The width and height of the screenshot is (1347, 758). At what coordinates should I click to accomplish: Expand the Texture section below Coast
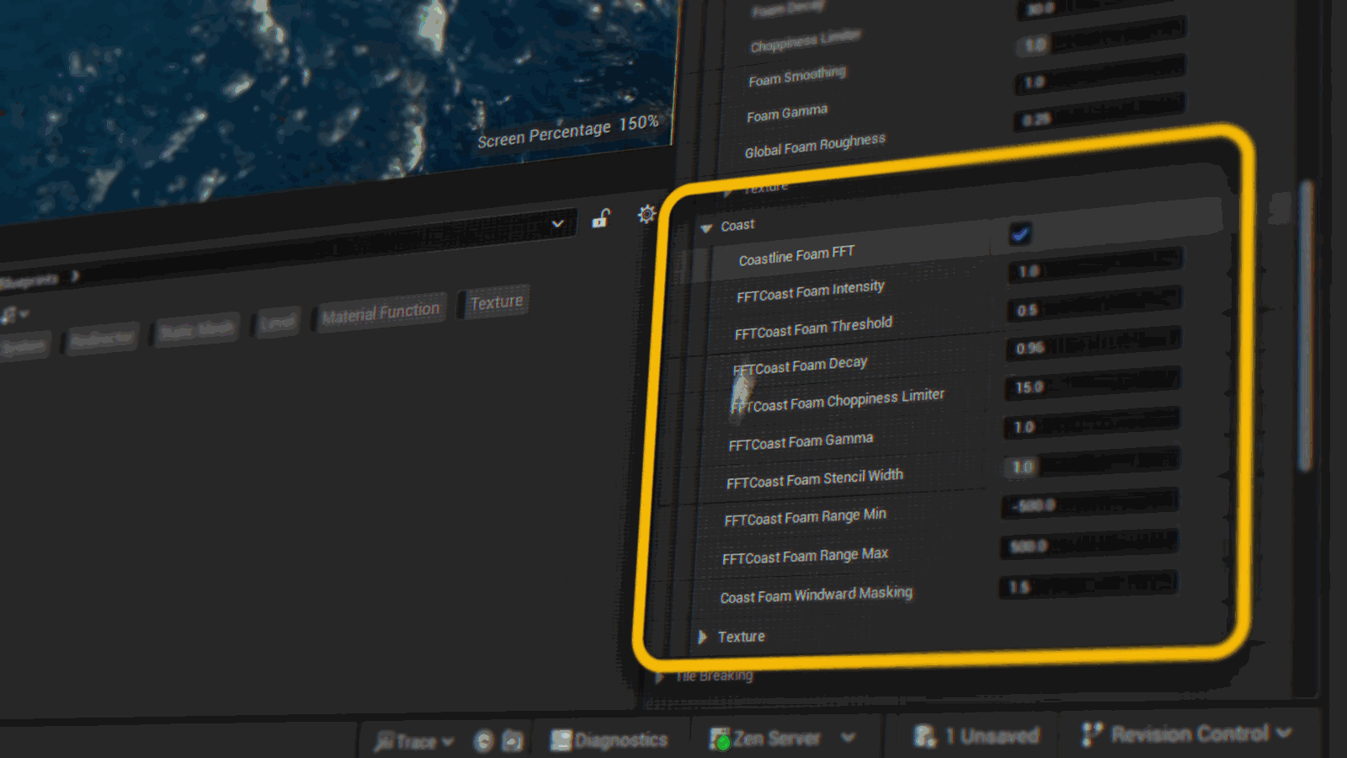[702, 637]
